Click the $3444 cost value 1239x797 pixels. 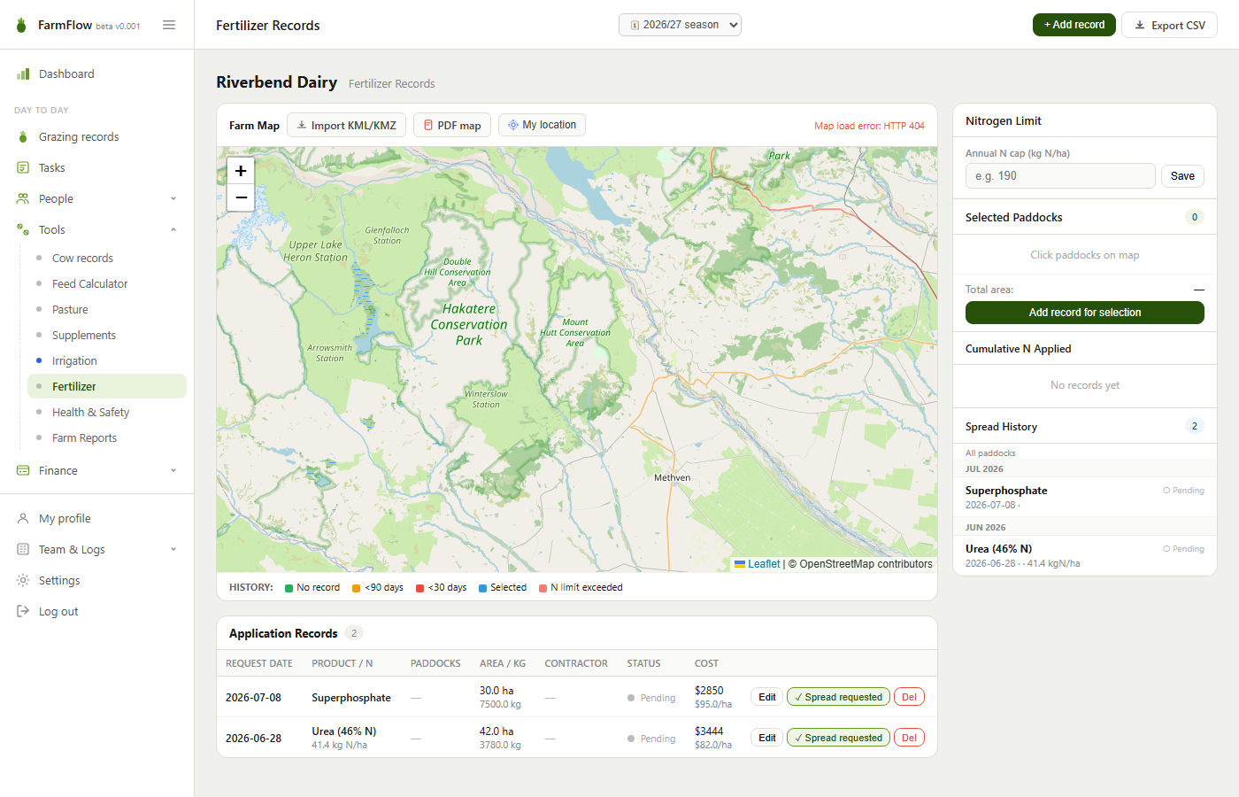tap(709, 731)
